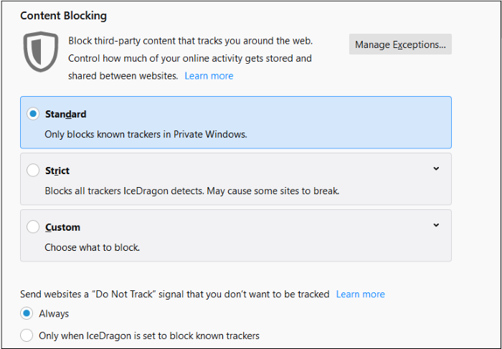The image size is (502, 349).
Task: Select the Strict radio button
Action: [33, 171]
